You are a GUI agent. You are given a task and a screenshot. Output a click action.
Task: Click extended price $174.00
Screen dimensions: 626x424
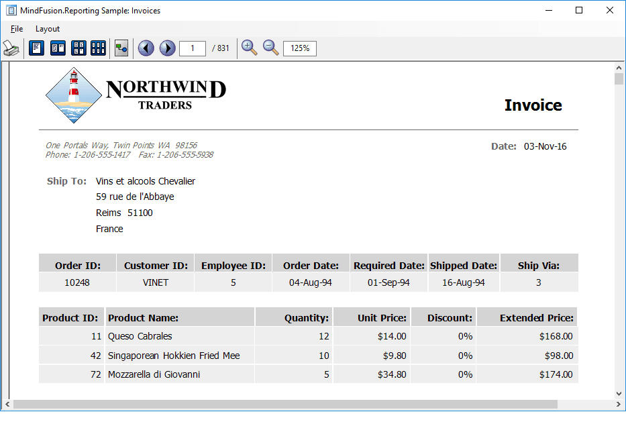[556, 374]
